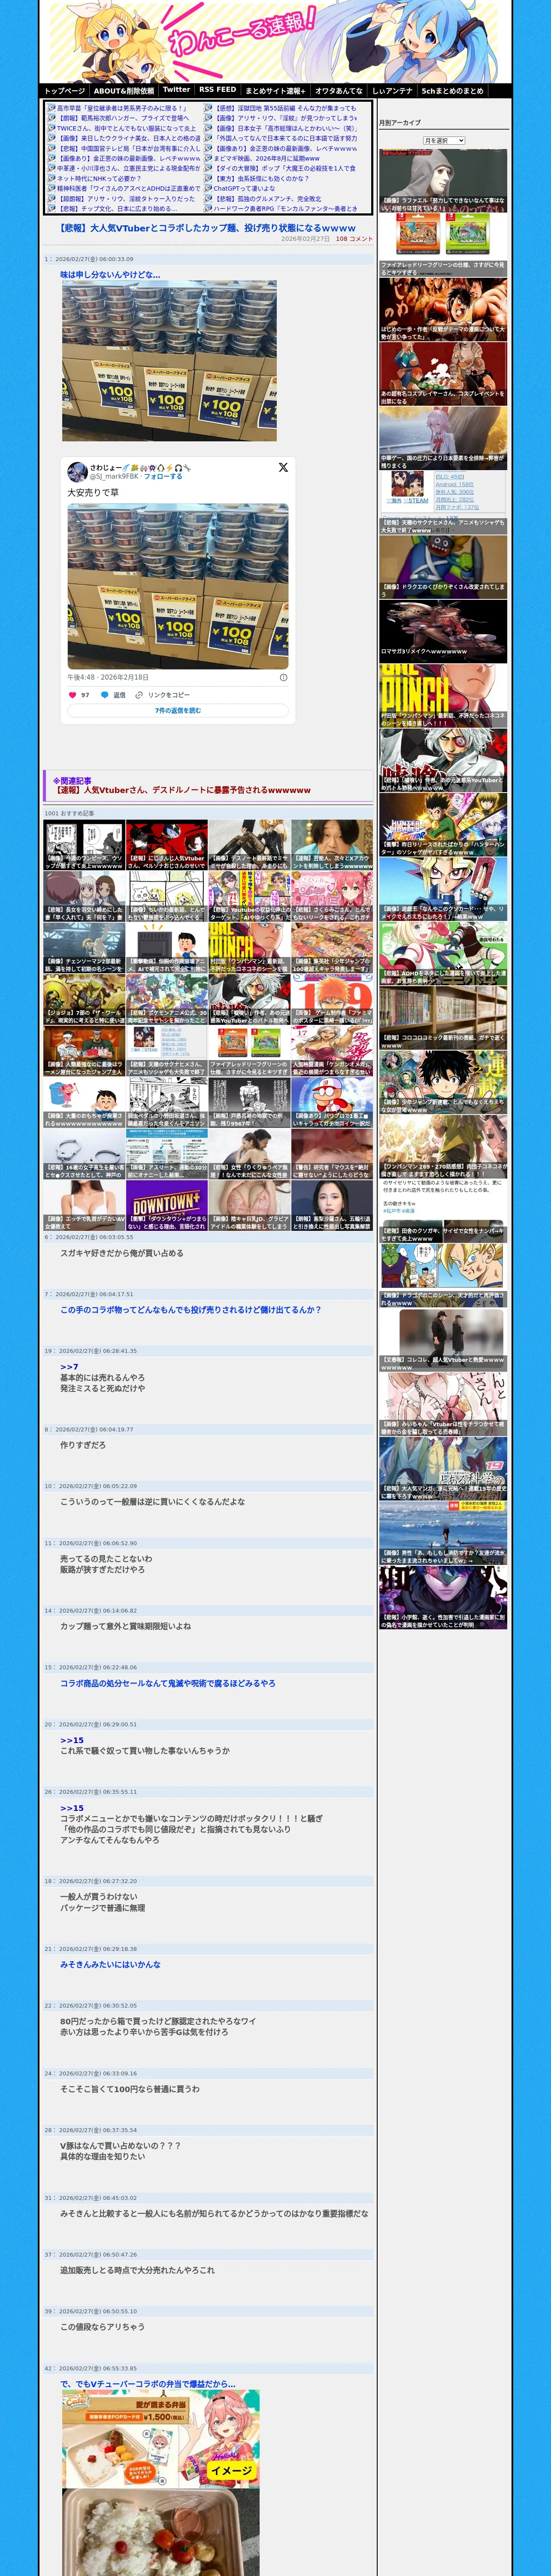Viewport: 551px width, 2576px height.
Task: Open the わんこーる速報 header banner
Action: 275,41
